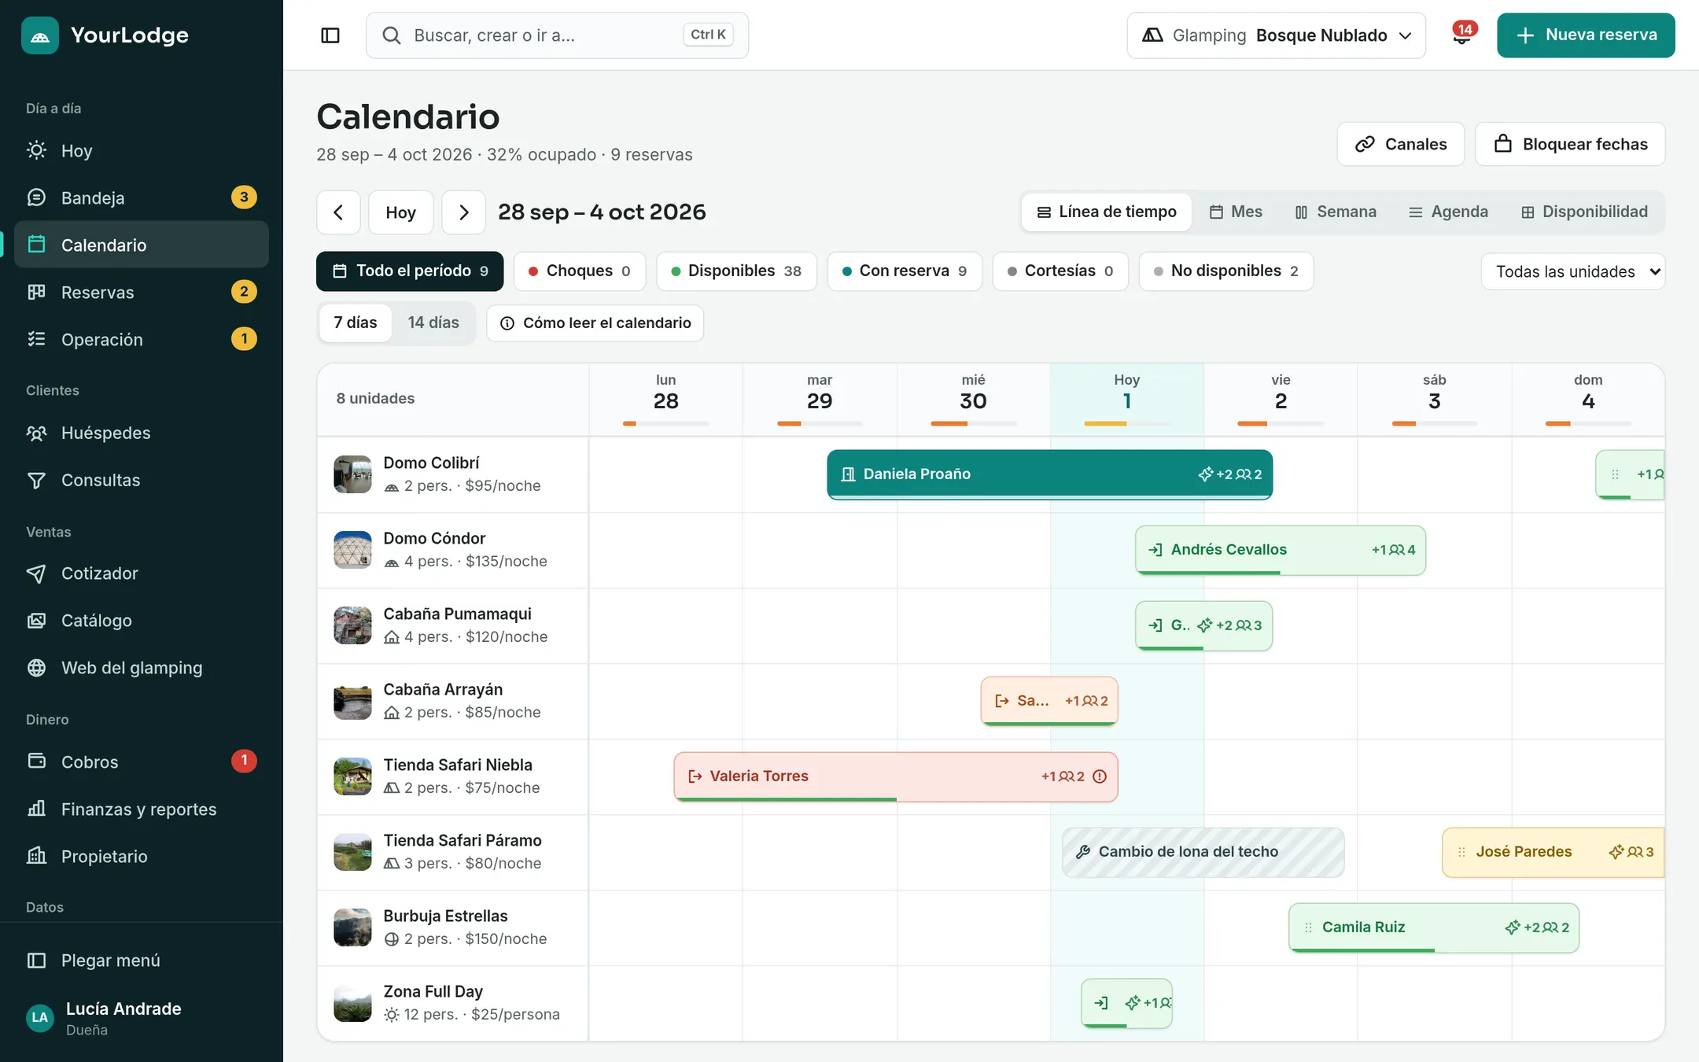The image size is (1699, 1062).
Task: Filter by Cortesías
Action: pos(1060,271)
